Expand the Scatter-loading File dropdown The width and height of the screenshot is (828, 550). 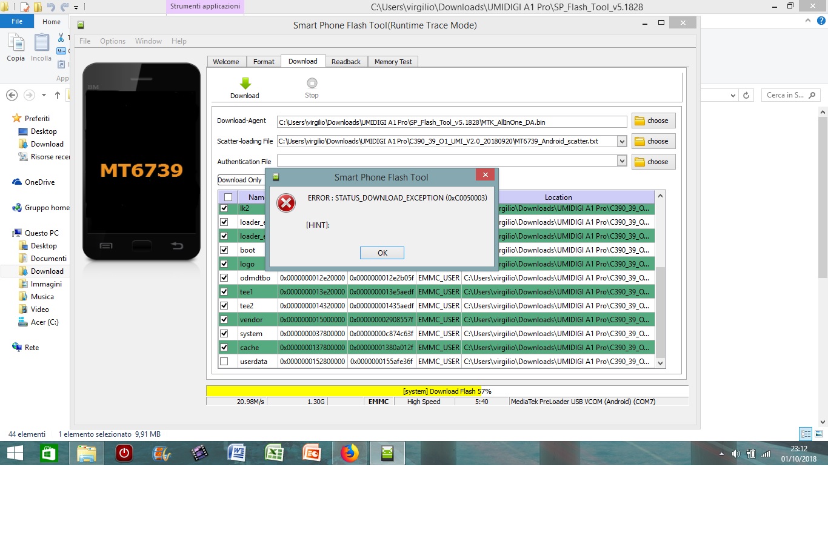point(622,141)
